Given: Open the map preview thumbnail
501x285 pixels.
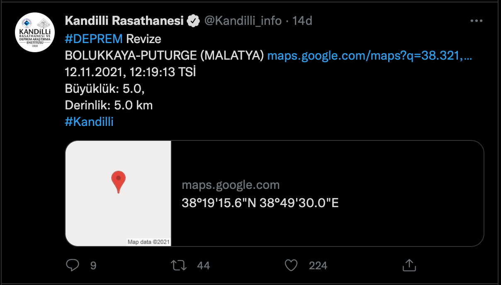Looking at the screenshot, I should pyautogui.click(x=118, y=193).
